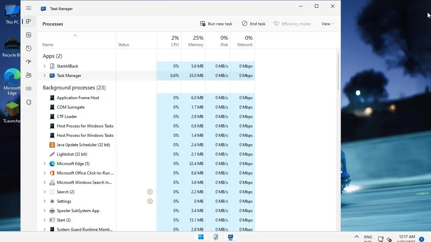This screenshot has width=431, height=242.
Task: Select the Host Process for Windows Tasks 1.4 MB row
Action: (x=146, y=135)
